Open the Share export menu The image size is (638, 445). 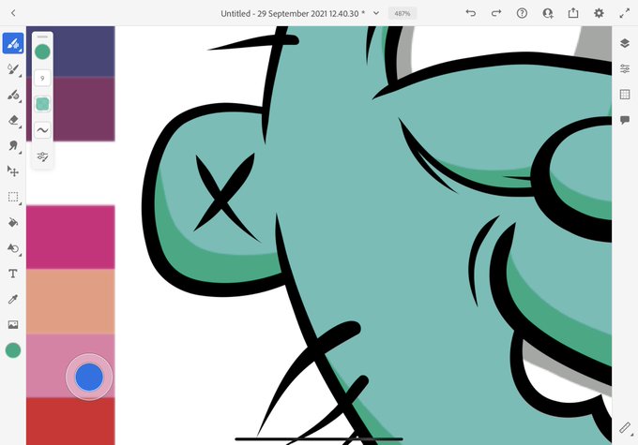(x=573, y=13)
